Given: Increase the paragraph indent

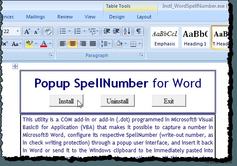Looking at the screenshot, I should point(116,31).
